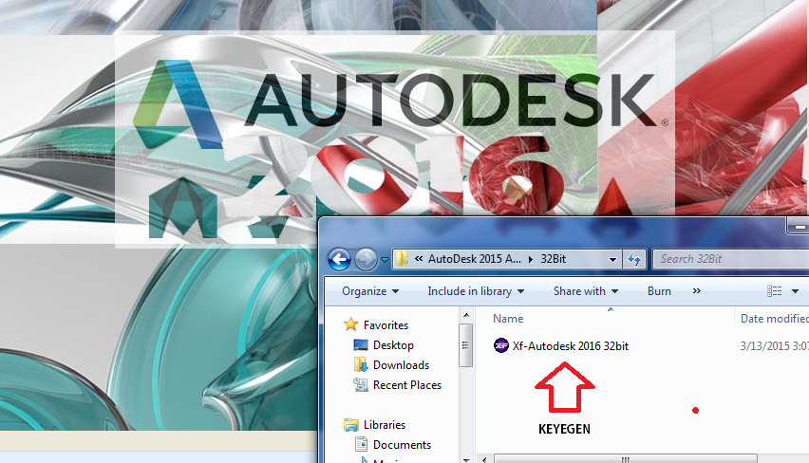The image size is (809, 463).
Task: Minimize the Explorer window
Action: 799,227
